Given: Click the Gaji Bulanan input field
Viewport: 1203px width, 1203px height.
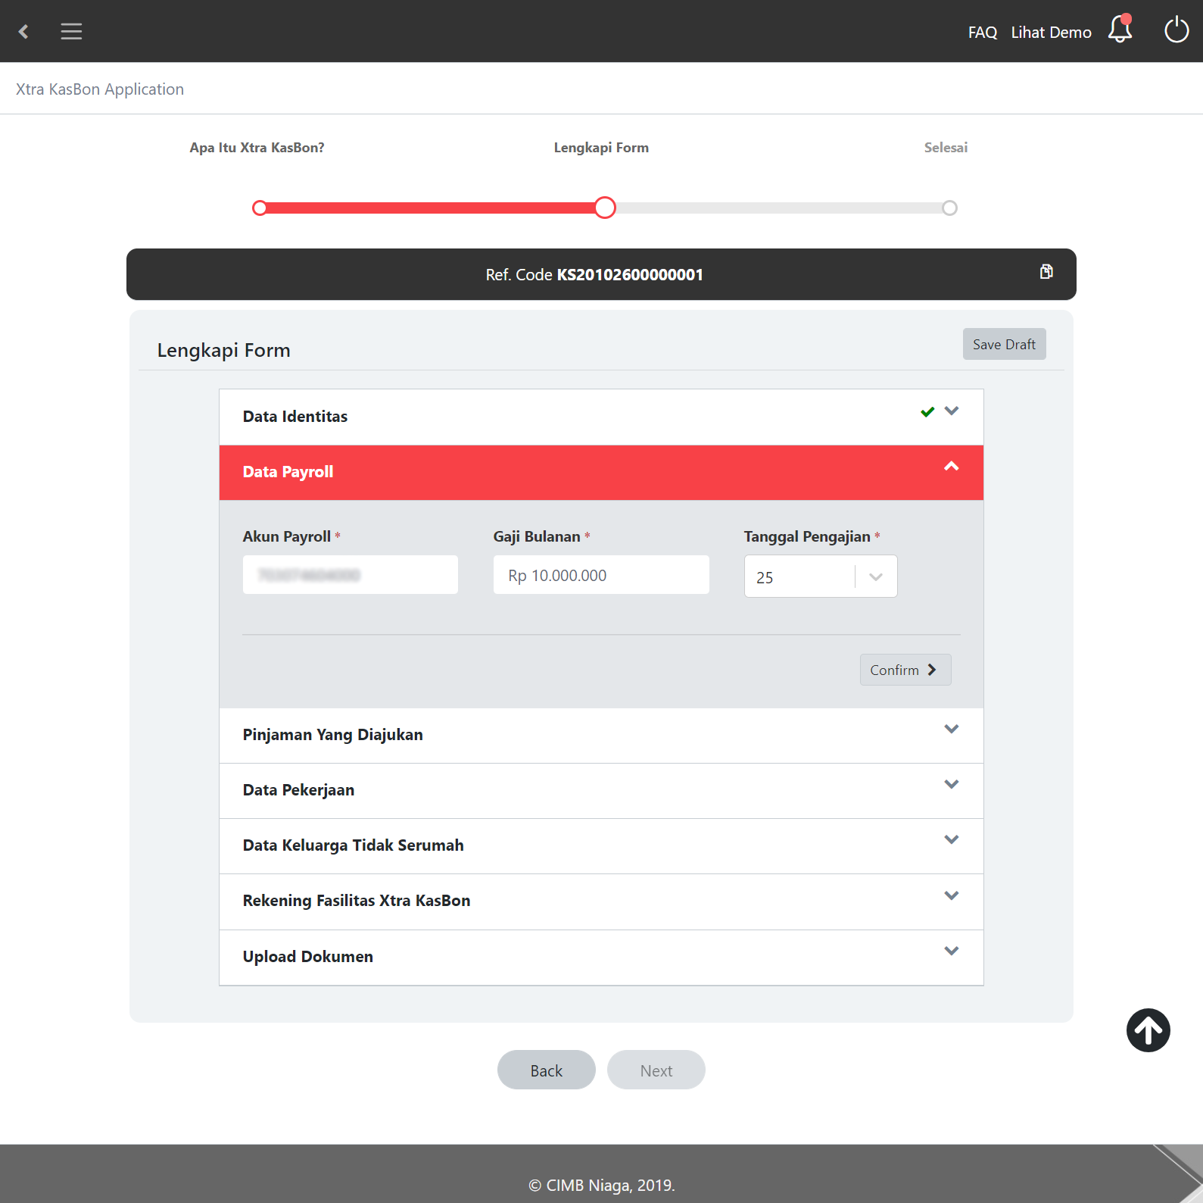Looking at the screenshot, I should 601,575.
